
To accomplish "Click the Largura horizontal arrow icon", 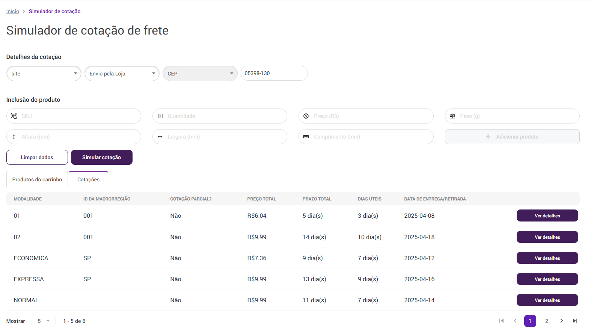I will click(x=160, y=137).
